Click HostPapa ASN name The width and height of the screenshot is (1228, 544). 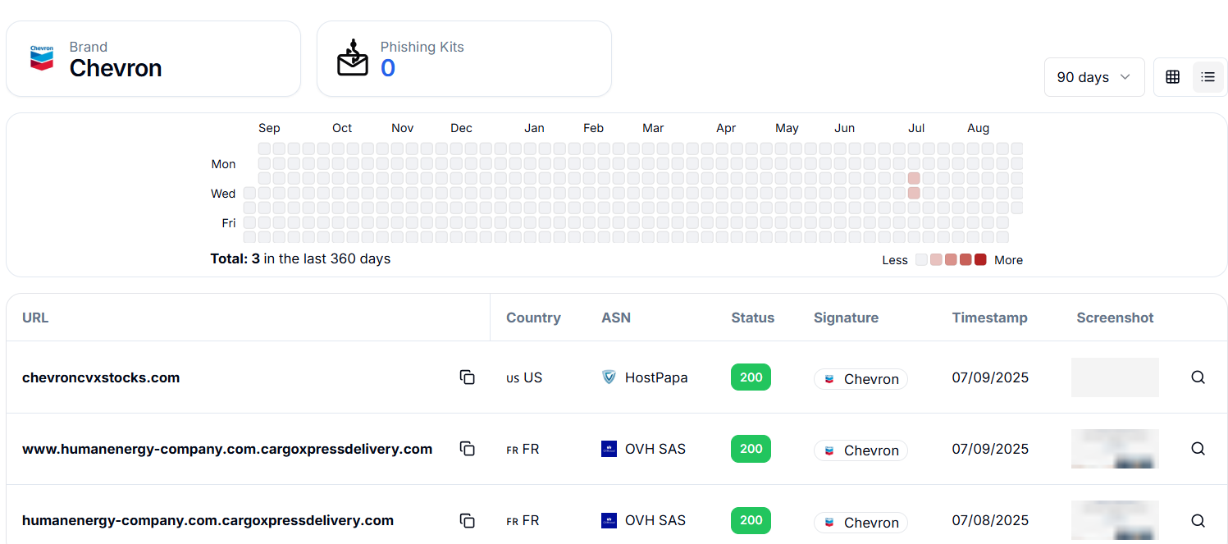656,377
